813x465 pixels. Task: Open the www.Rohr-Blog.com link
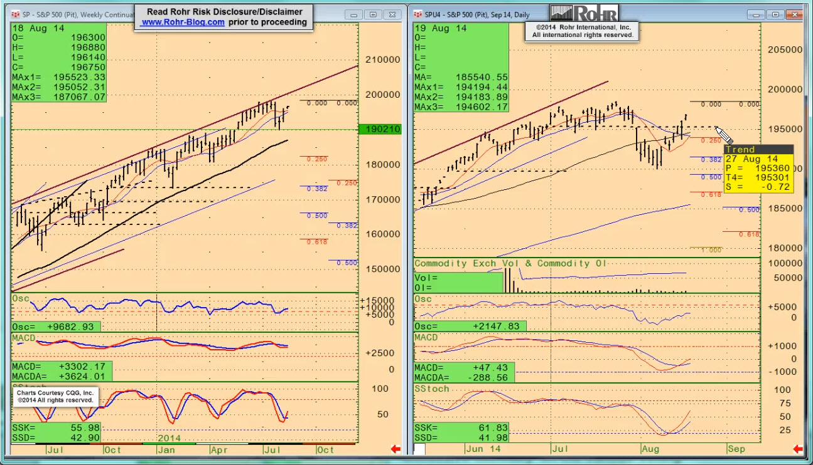click(x=183, y=22)
